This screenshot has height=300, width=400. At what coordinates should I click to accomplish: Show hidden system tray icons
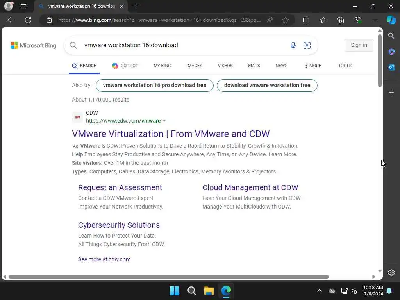(x=320, y=291)
